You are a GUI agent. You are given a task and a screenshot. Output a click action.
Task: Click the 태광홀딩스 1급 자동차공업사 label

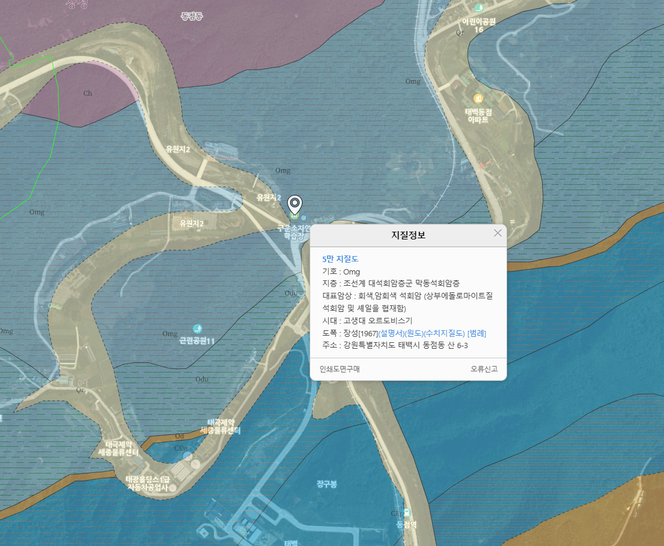pos(148,484)
